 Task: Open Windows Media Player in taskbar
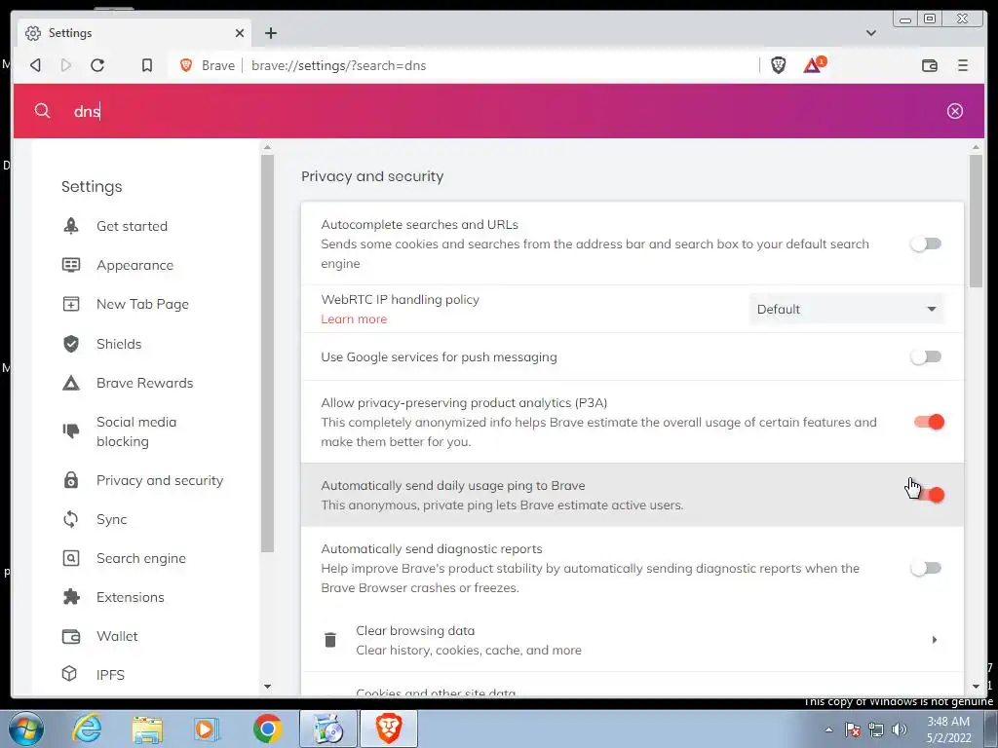point(207,729)
